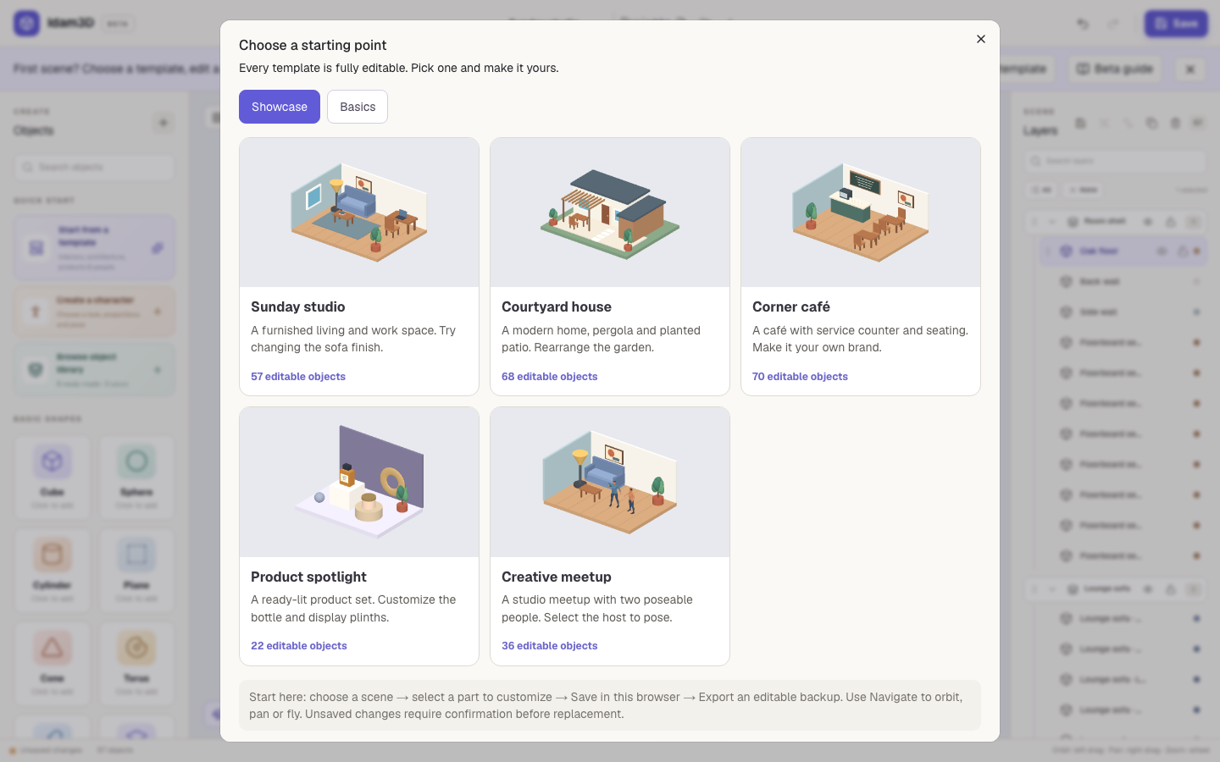Select the Corner café template thumbnail
The height and width of the screenshot is (762, 1220).
pos(861,213)
